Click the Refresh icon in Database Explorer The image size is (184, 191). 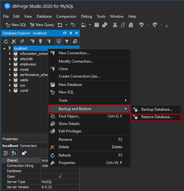6,41
